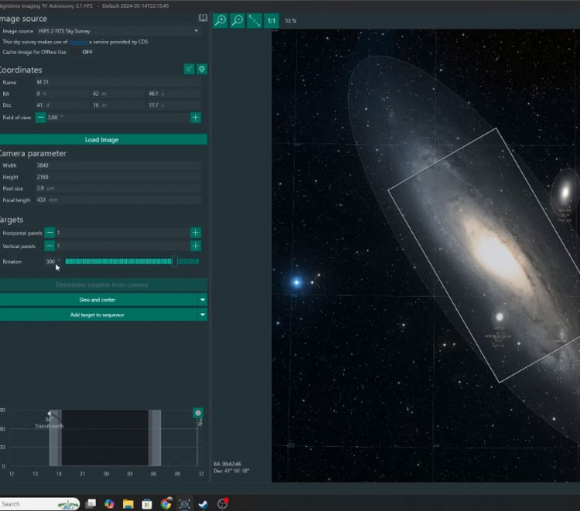Fit the sky image to the view
The height and width of the screenshot is (511, 580).
[x=254, y=21]
